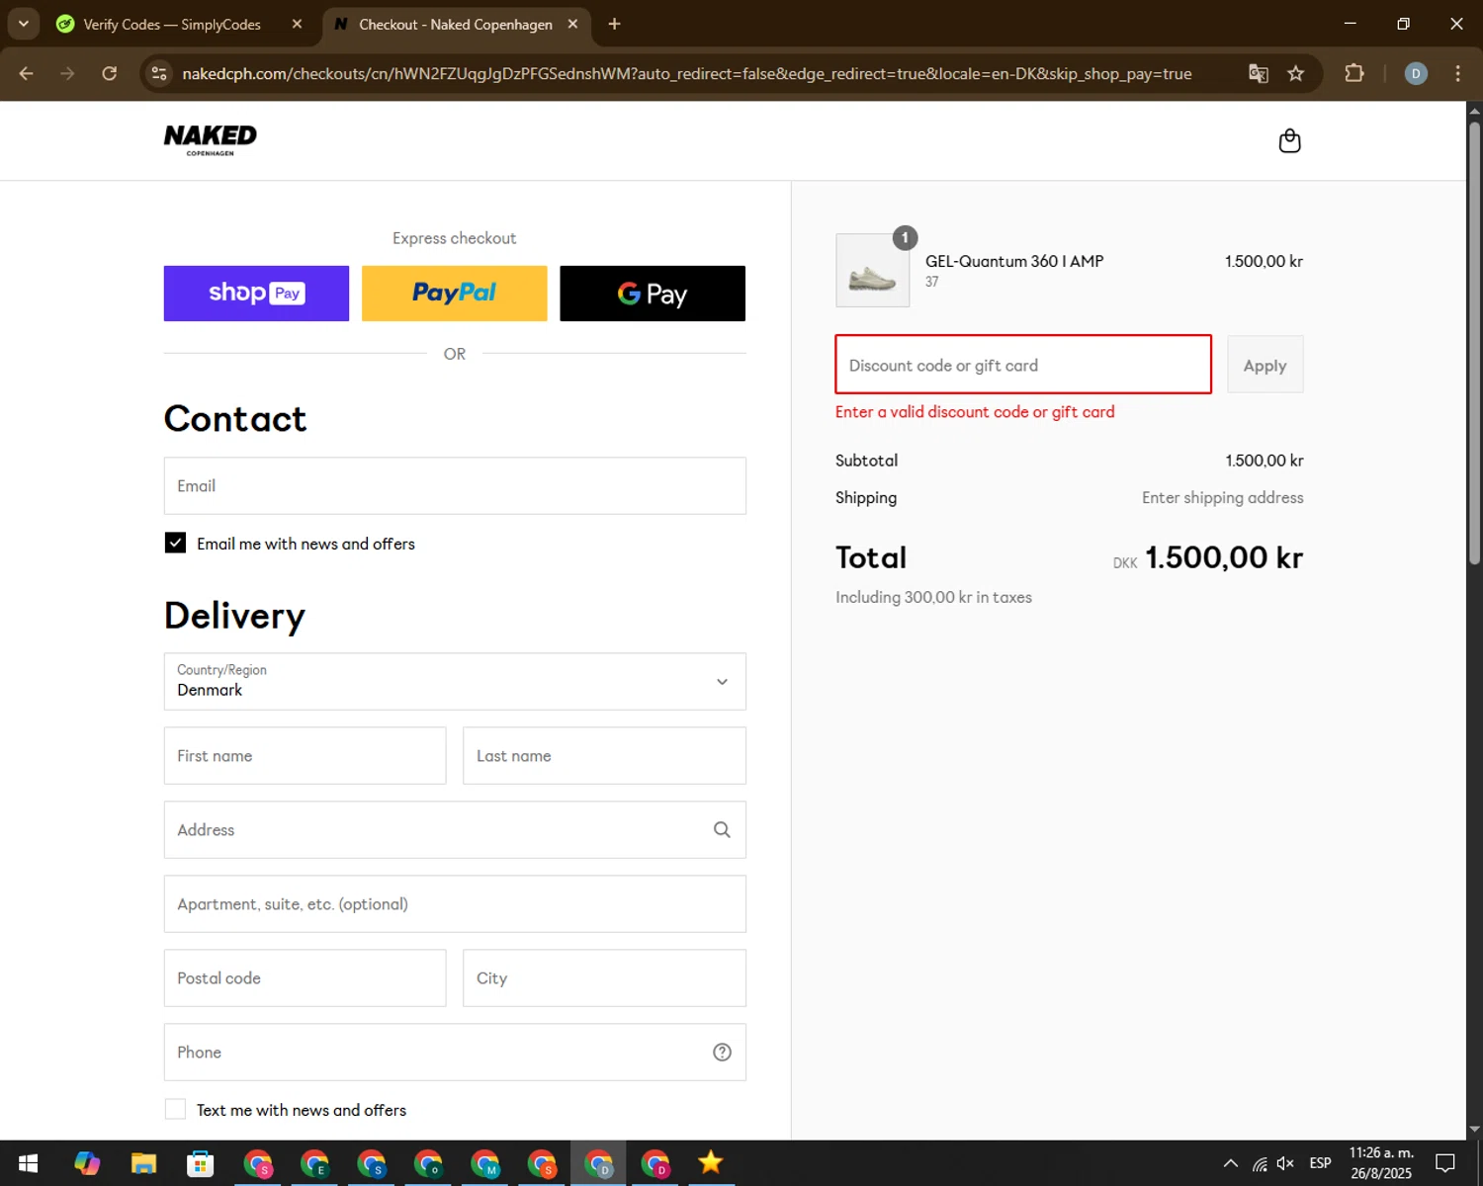The width and height of the screenshot is (1483, 1186).
Task: Click the Last name field
Action: pos(604,756)
